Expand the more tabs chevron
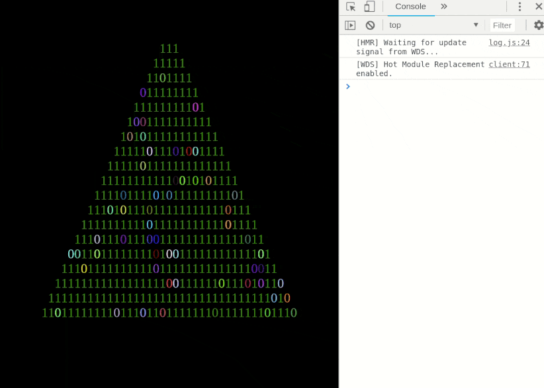544x388 pixels. coord(444,7)
